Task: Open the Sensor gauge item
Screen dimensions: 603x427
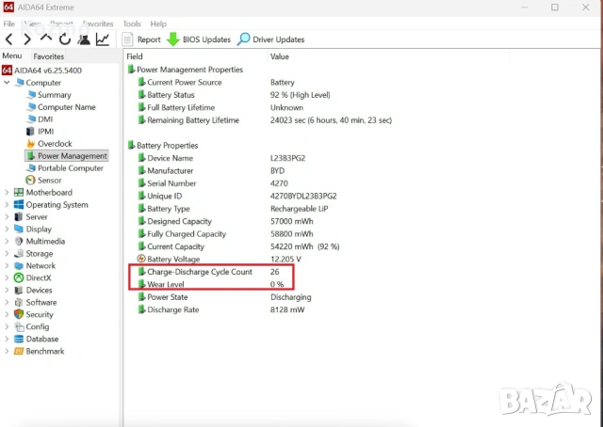Action: click(x=43, y=180)
